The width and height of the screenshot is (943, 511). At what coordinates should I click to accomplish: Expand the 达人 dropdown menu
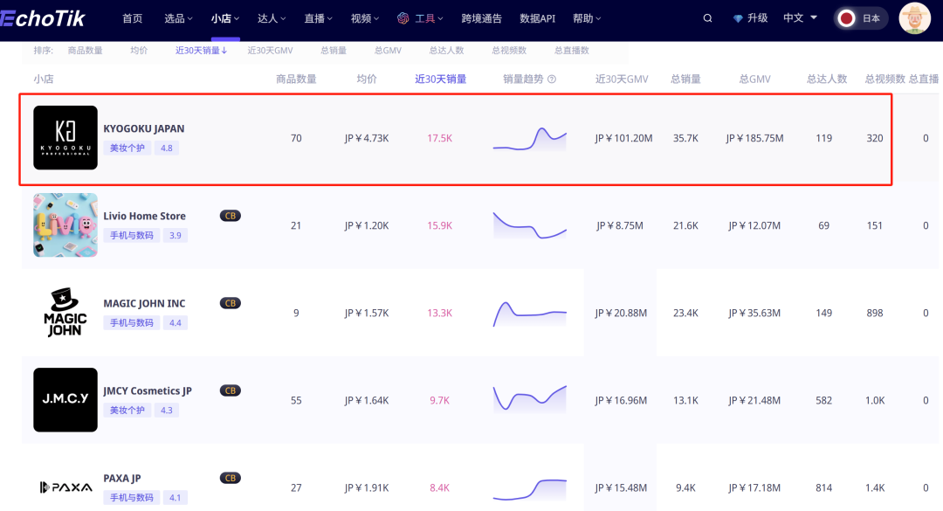point(272,18)
